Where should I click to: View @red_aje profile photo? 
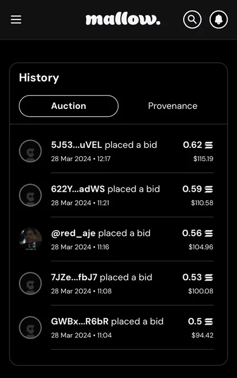(31, 239)
